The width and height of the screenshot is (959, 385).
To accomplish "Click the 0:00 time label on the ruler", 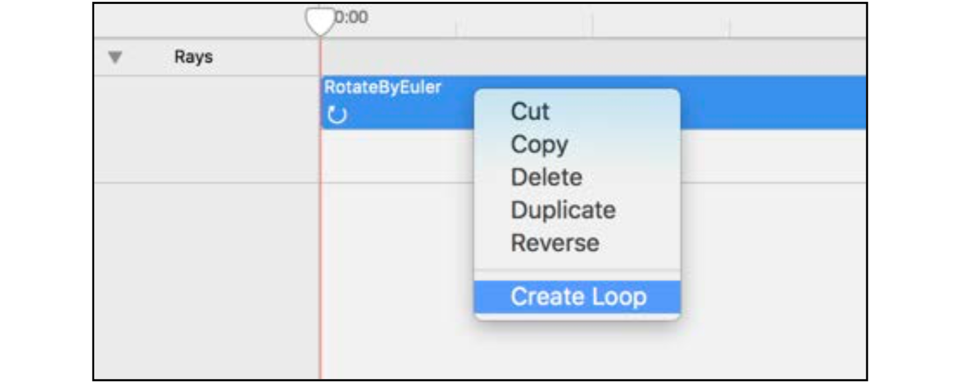I will [x=351, y=17].
